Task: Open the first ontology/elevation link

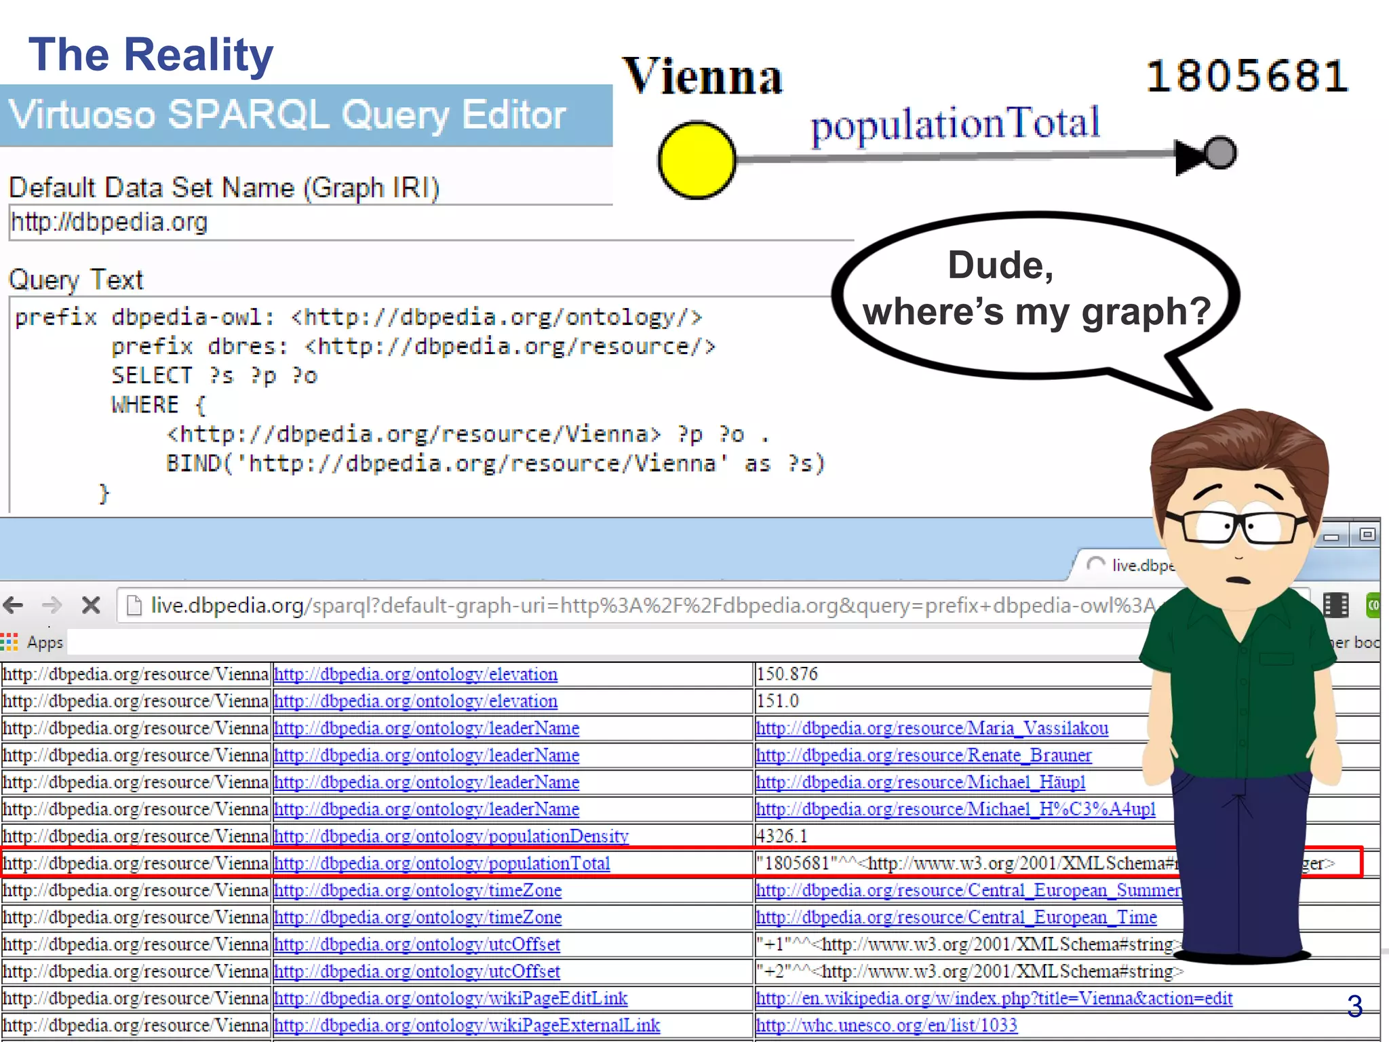Action: click(416, 674)
